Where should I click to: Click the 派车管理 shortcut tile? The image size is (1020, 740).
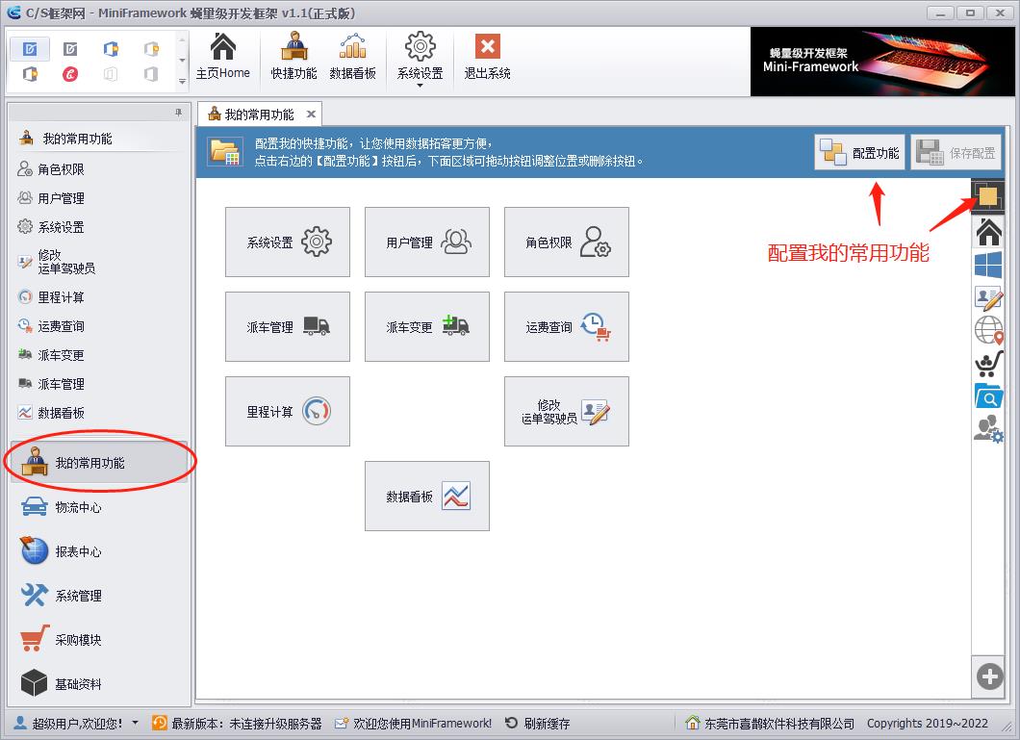(x=287, y=327)
